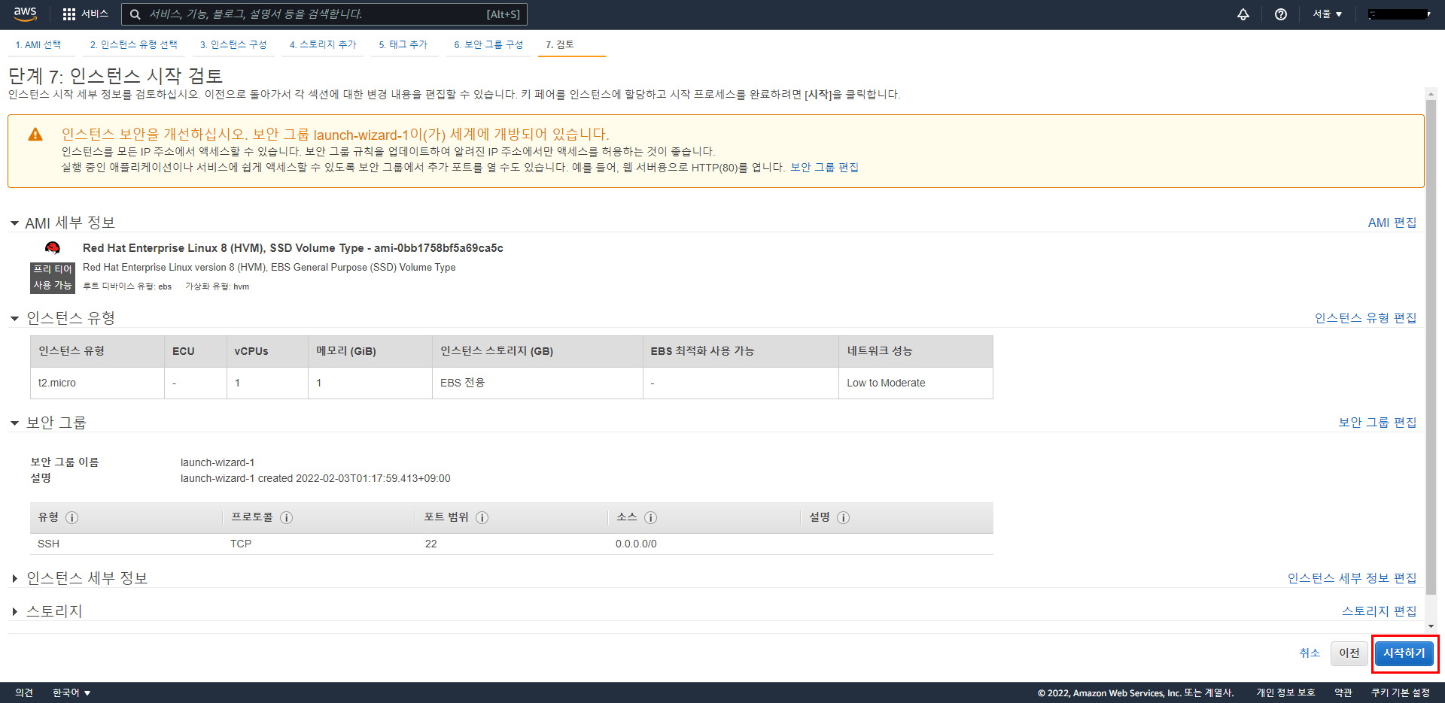Viewport: 1445px width, 703px height.
Task: Click info icon next to 설명 column
Action: tap(844, 517)
